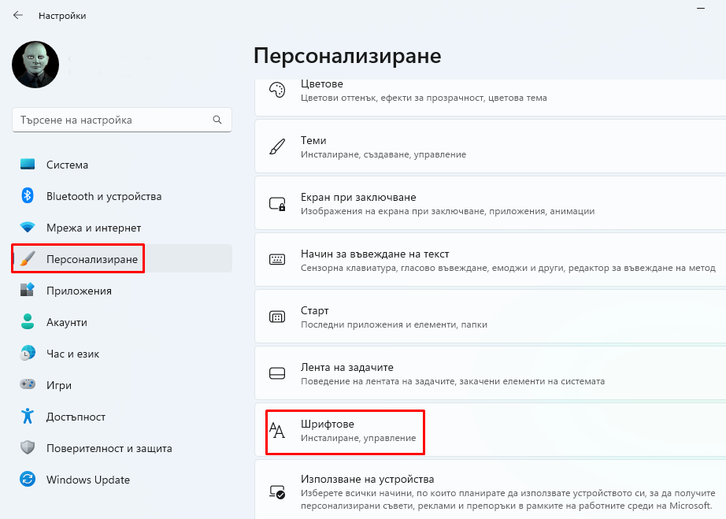Screen dimensions: 726x519
Task: Click the shield icon for Поверителност и защита
Action: 28,447
